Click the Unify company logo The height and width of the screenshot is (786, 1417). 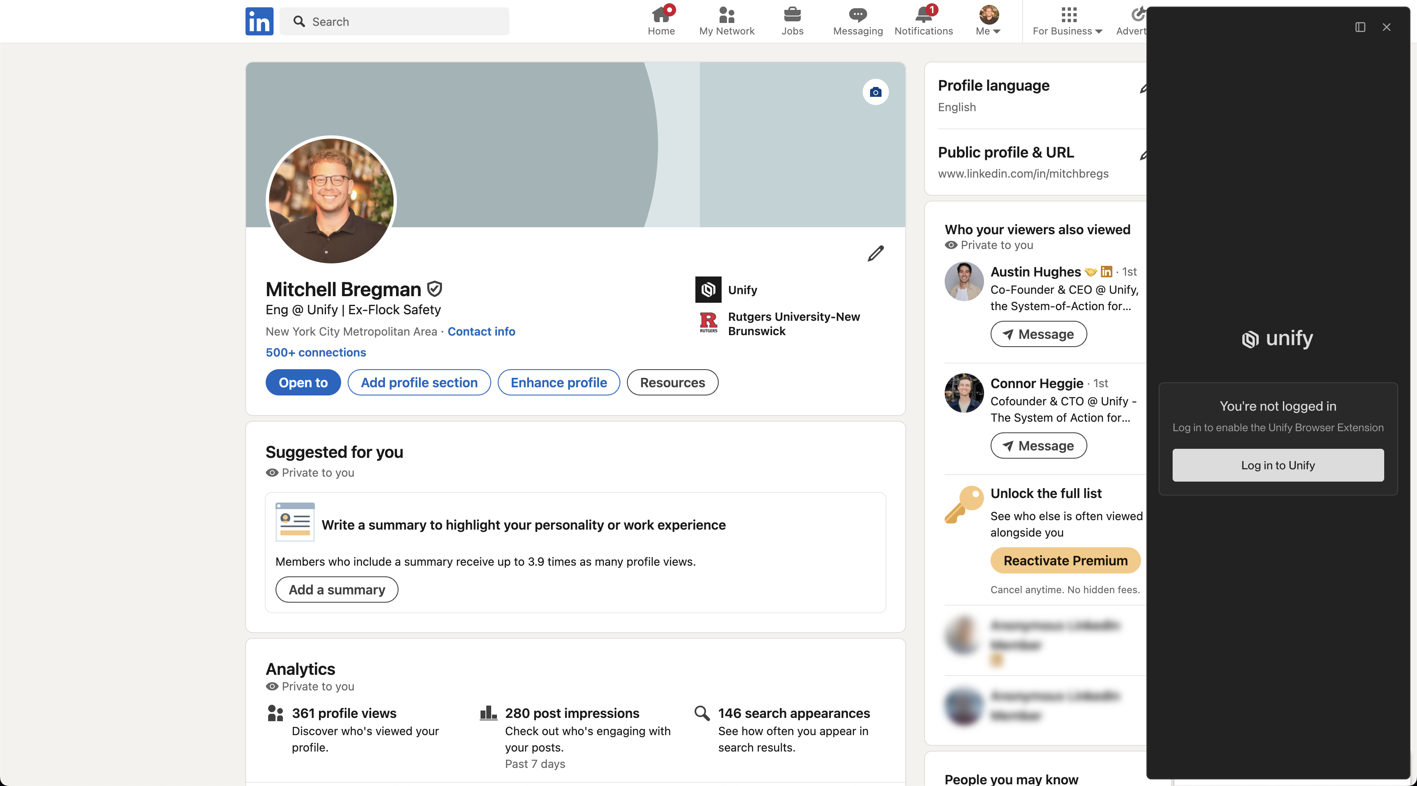(x=708, y=290)
